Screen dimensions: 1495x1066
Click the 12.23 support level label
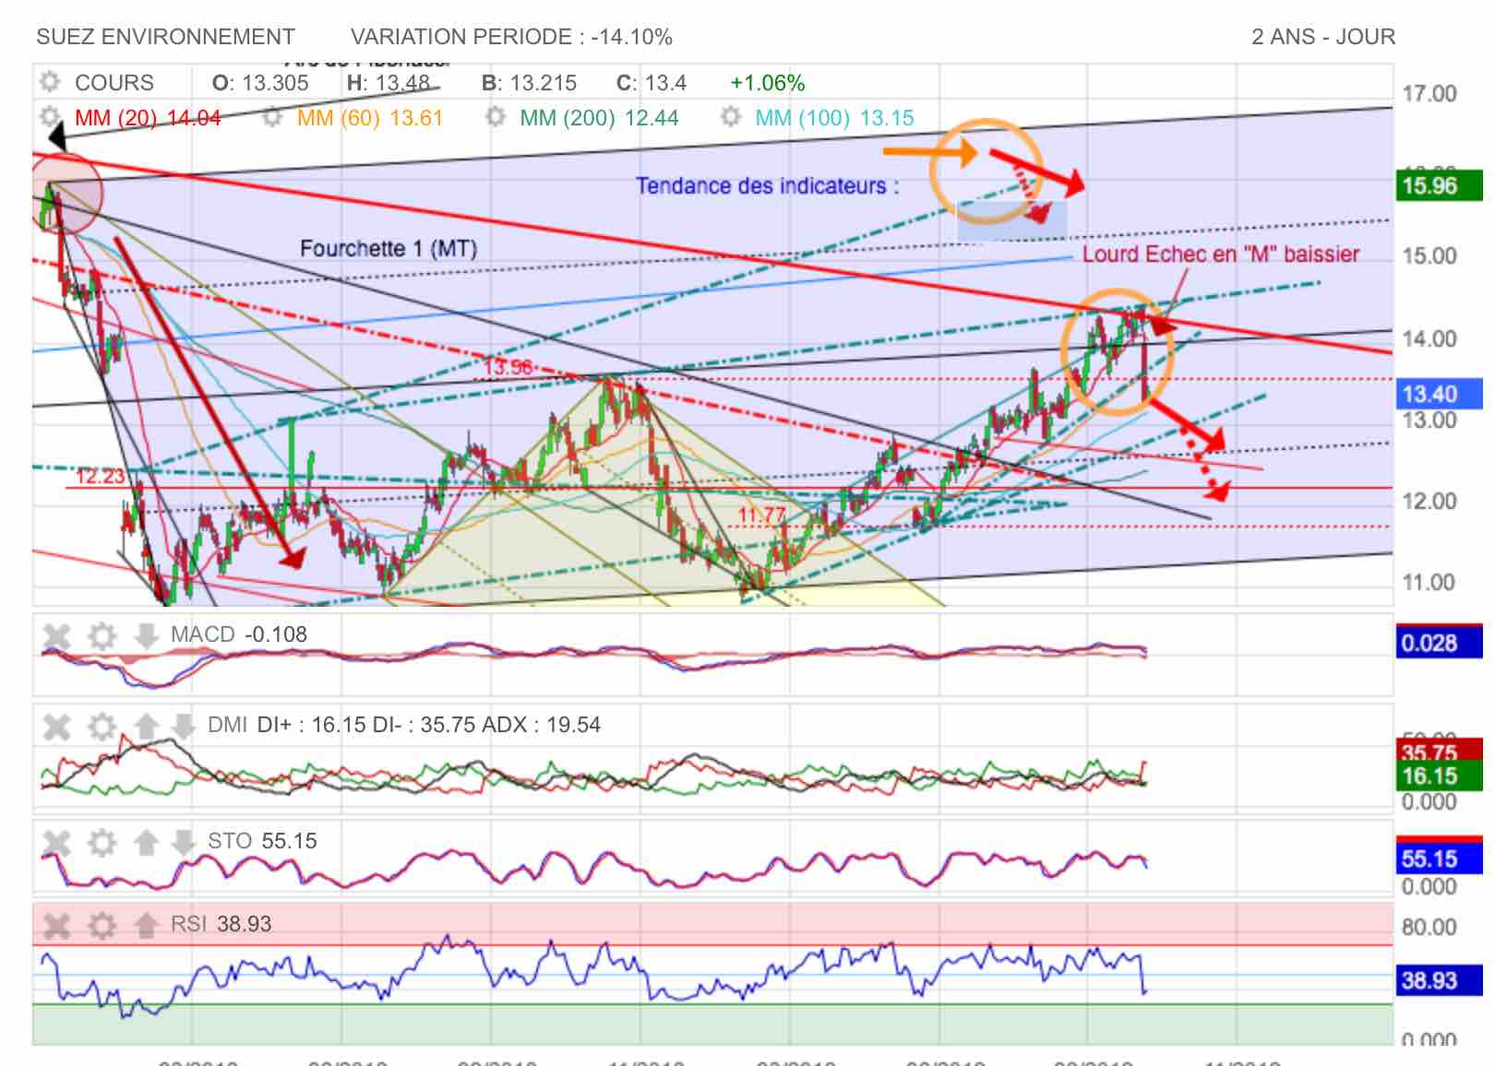tap(100, 476)
